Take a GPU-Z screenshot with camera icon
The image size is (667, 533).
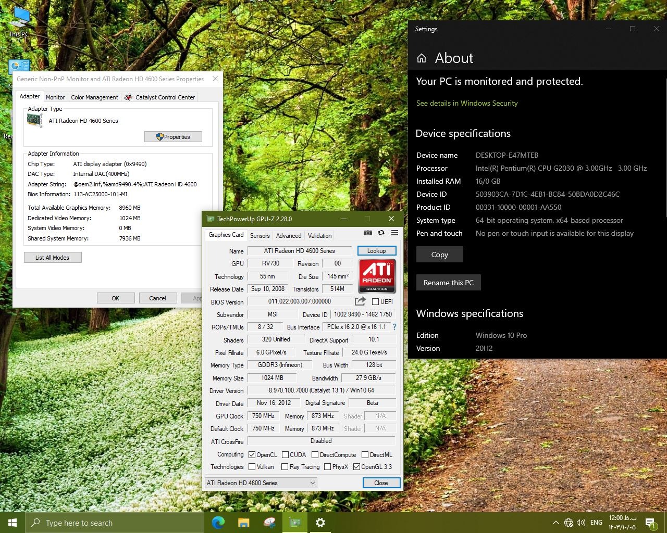coord(368,233)
